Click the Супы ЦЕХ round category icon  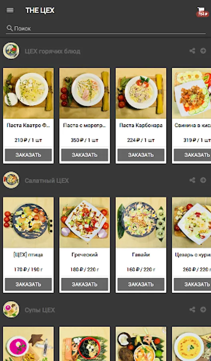(x=11, y=309)
